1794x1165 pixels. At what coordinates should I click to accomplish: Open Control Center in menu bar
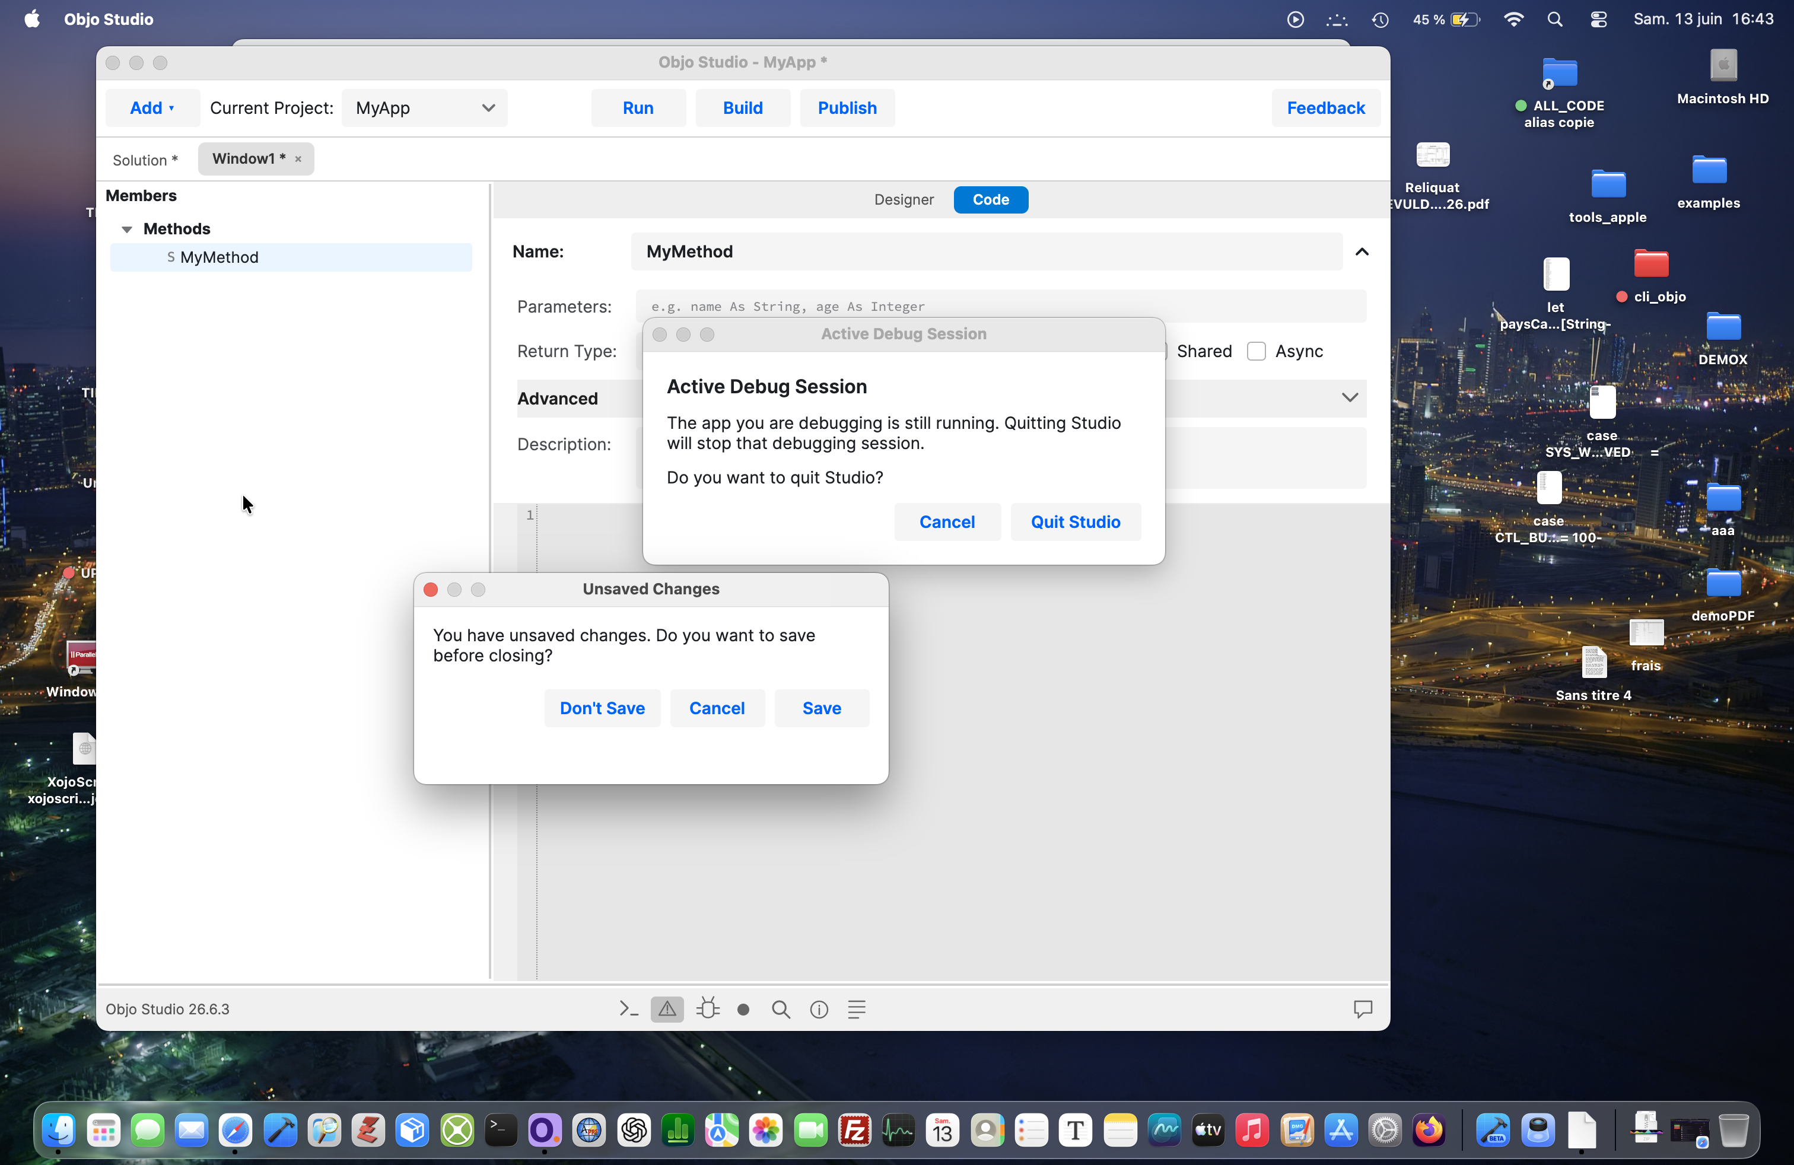tap(1599, 19)
